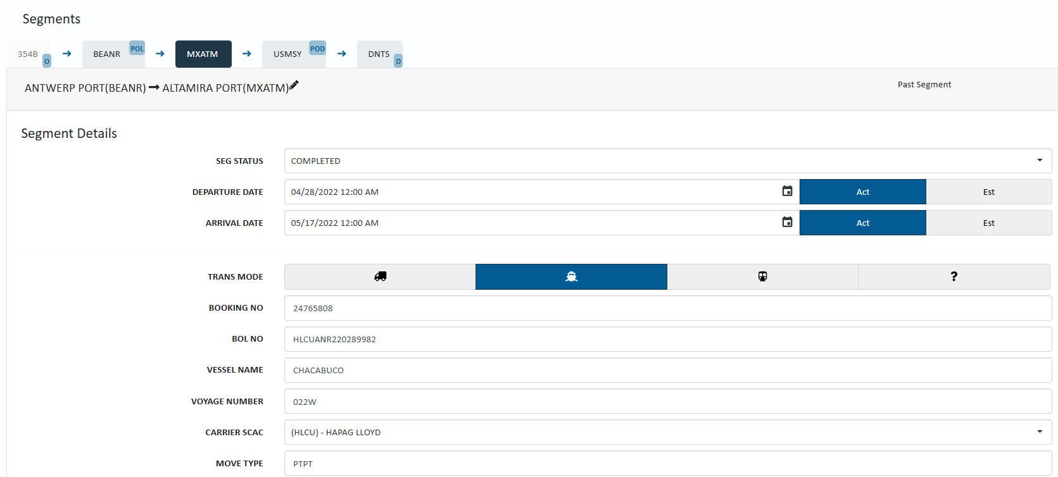This screenshot has width=1058, height=477.
Task: Select the unknown question-mark transport mode
Action: click(954, 276)
